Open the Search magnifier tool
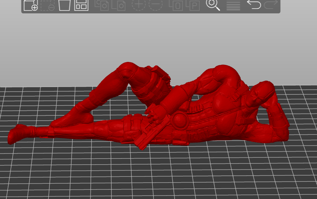The height and width of the screenshot is (199, 317). 213,5
